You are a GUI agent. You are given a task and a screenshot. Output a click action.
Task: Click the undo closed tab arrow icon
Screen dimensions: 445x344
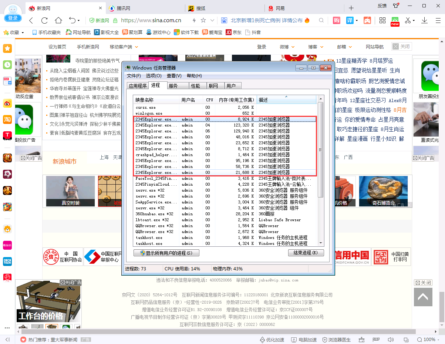(x=72, y=20)
